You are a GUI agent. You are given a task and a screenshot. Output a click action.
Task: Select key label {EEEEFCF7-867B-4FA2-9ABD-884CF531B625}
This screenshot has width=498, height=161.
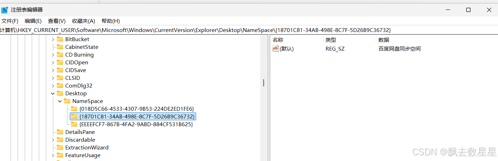pos(136,124)
